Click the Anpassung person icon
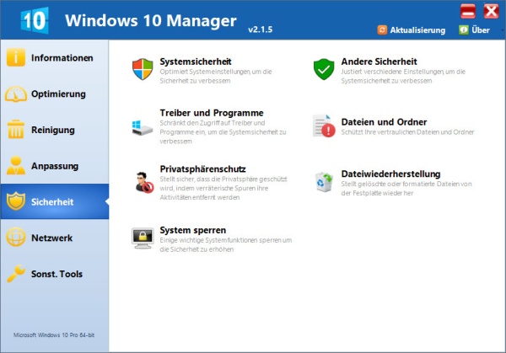Screen dimensions: 506x353 pyautogui.click(x=15, y=165)
